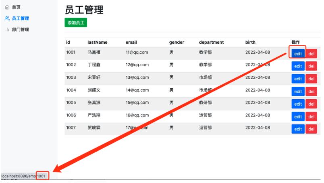Delete employee 1007 贺峻霖
This screenshot has width=324, height=183.
(311, 129)
